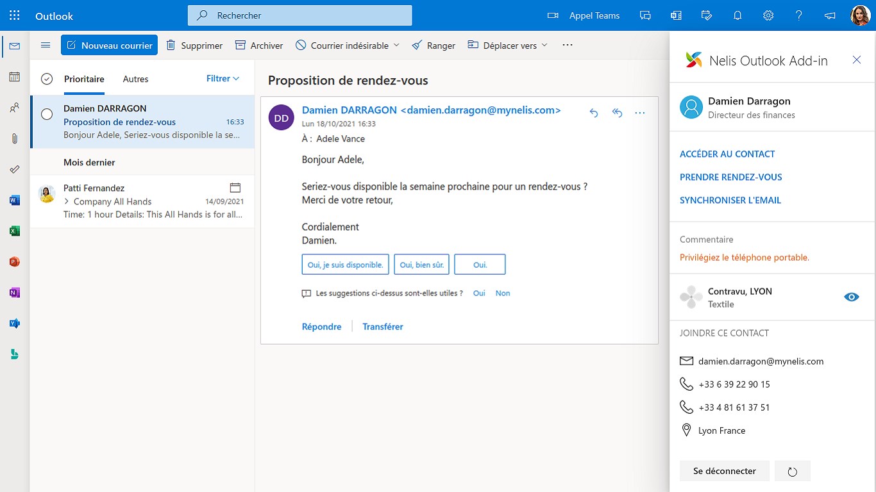Open Bookings icon in the left rail
Viewport: 876px width, 492px height.
(x=15, y=354)
